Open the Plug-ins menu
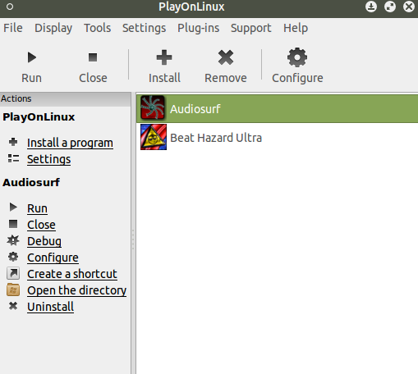 [x=198, y=28]
